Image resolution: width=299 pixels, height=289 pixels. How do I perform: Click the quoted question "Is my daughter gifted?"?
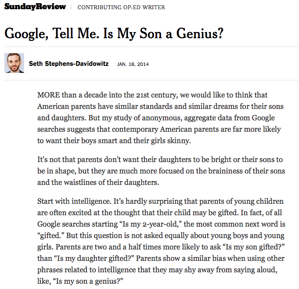pos(92,258)
